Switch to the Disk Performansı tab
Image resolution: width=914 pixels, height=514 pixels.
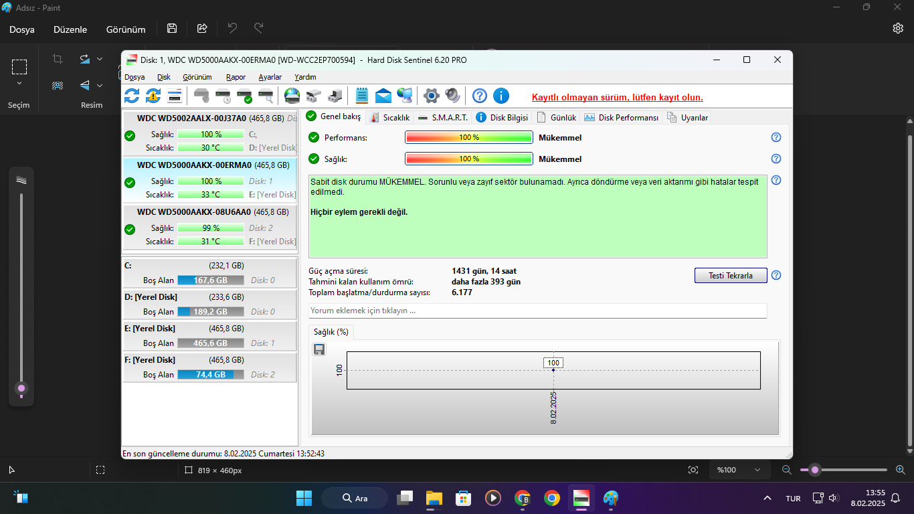pos(622,117)
